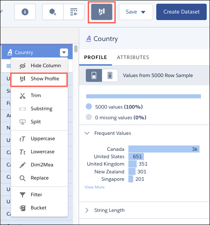Viewport: 210px width, 225px height.
Task: Click the blue 5000 values legend dot
Action: pos(89,107)
